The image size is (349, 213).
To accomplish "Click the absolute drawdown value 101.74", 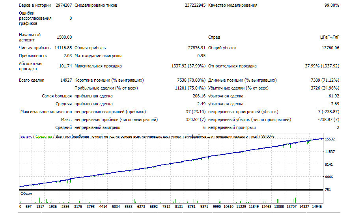I will pos(65,66).
